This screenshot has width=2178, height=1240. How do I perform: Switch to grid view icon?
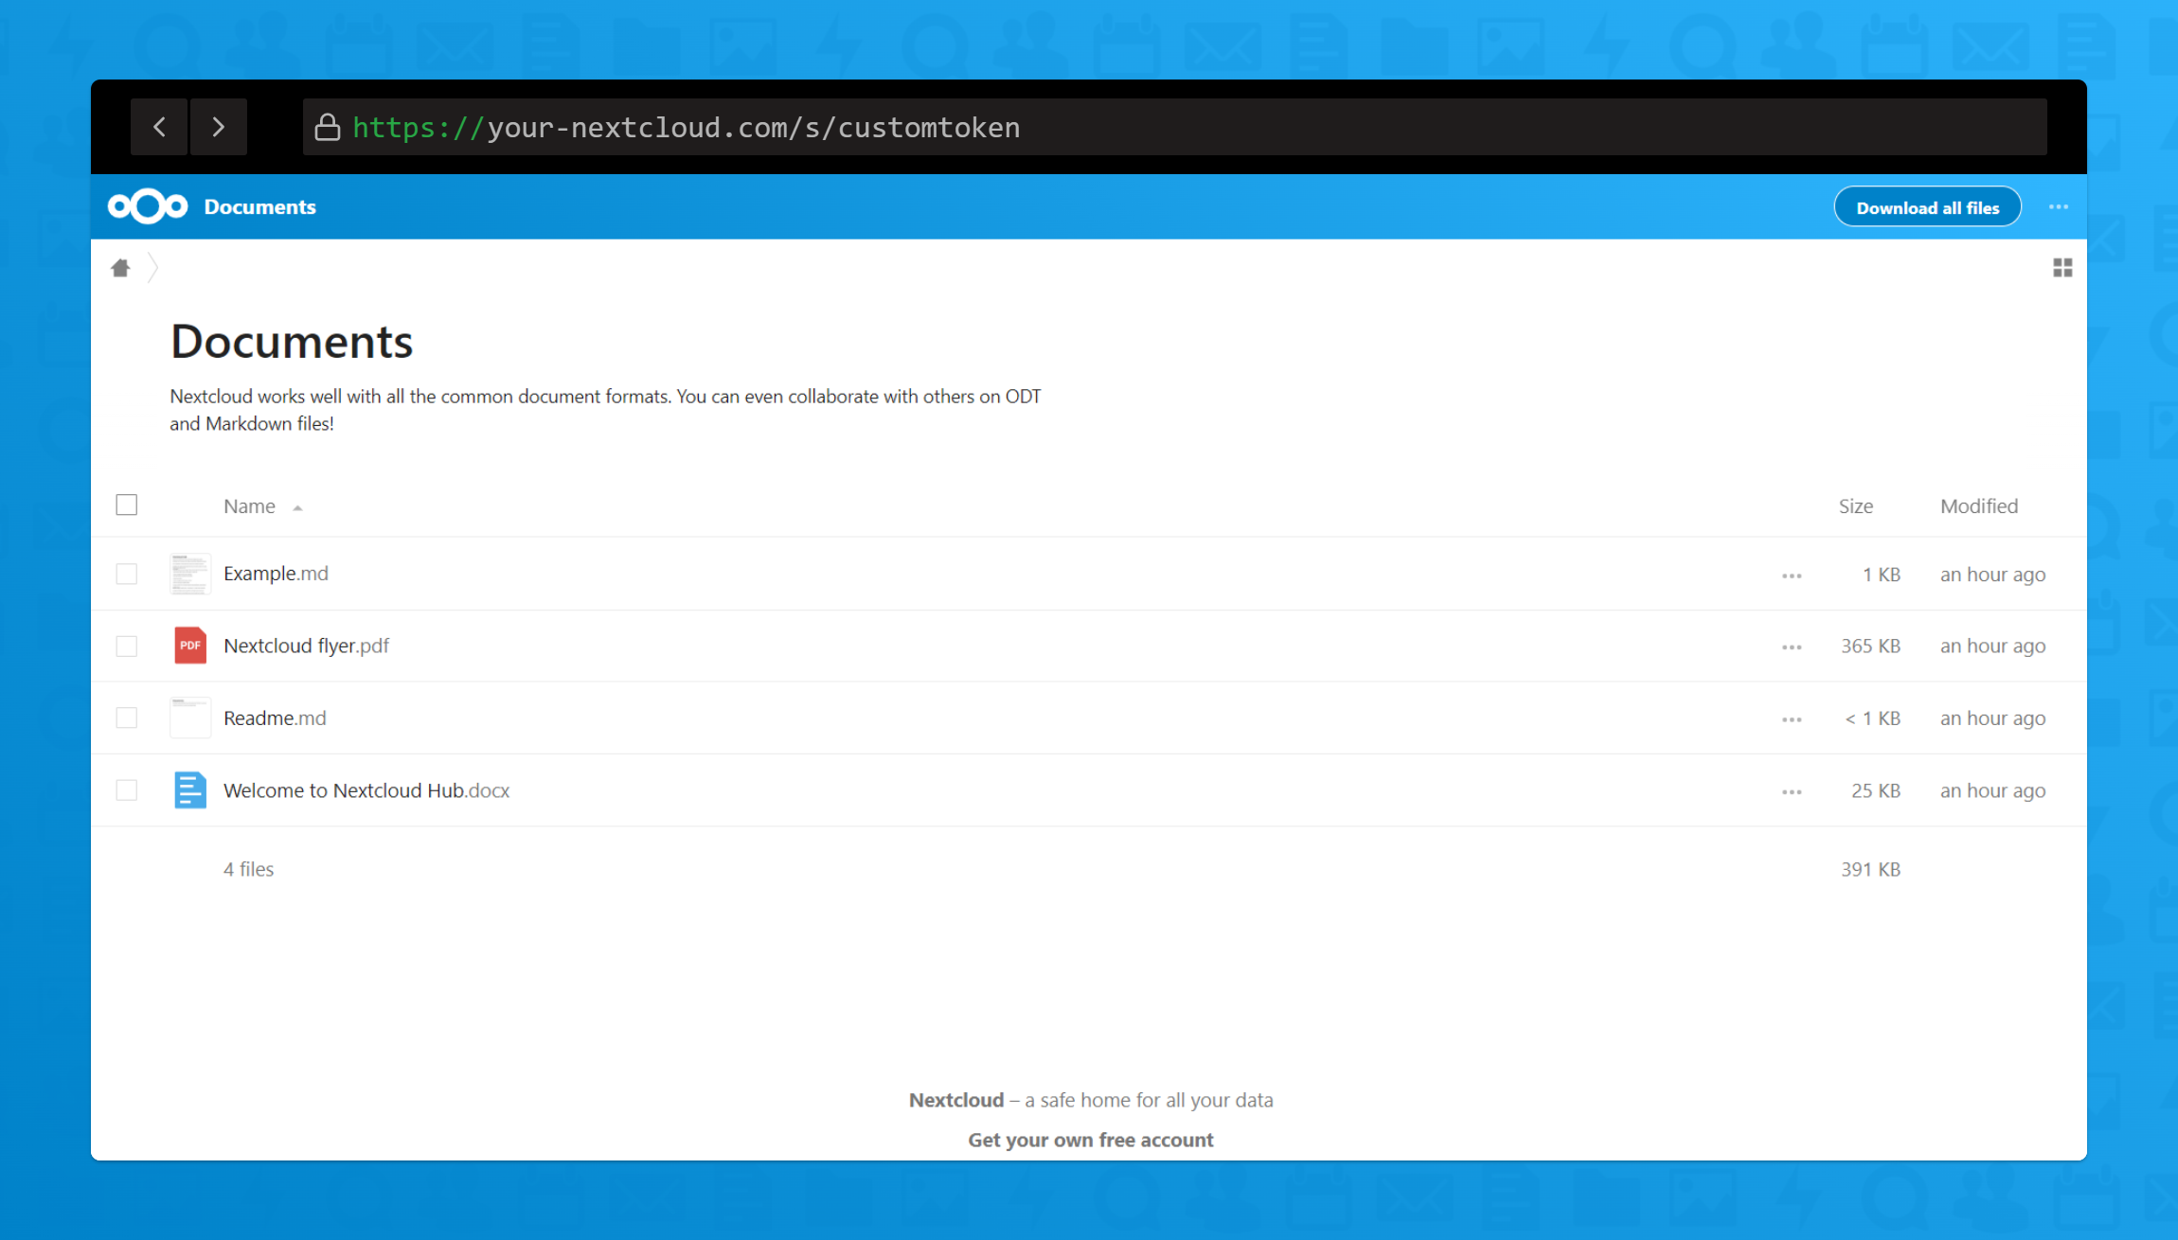[2062, 268]
